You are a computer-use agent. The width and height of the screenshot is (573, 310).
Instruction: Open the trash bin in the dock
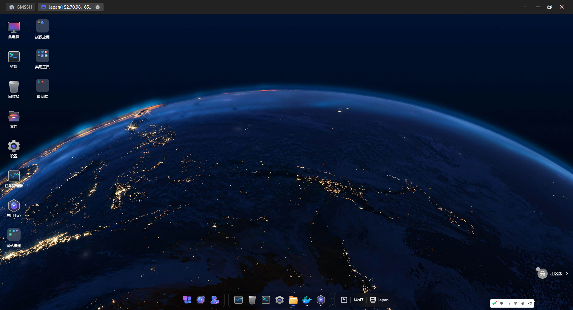coord(252,300)
